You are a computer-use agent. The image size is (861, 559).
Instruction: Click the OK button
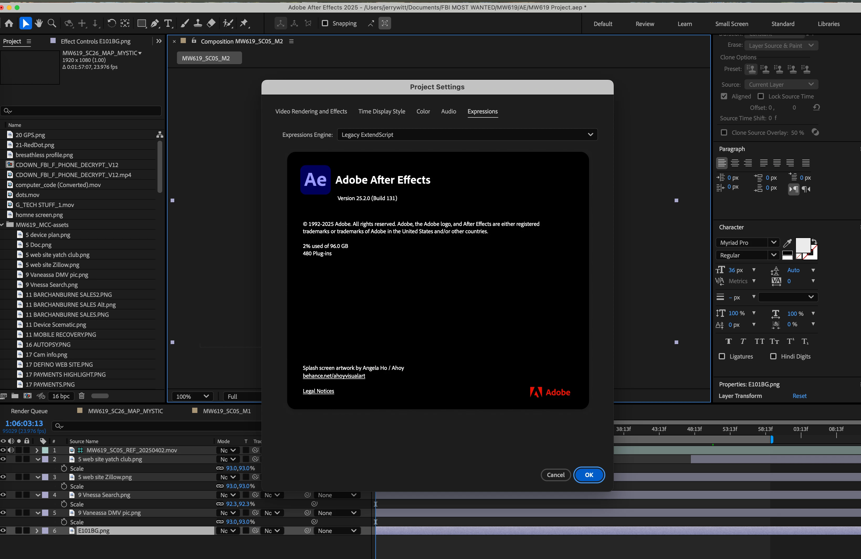click(x=589, y=475)
